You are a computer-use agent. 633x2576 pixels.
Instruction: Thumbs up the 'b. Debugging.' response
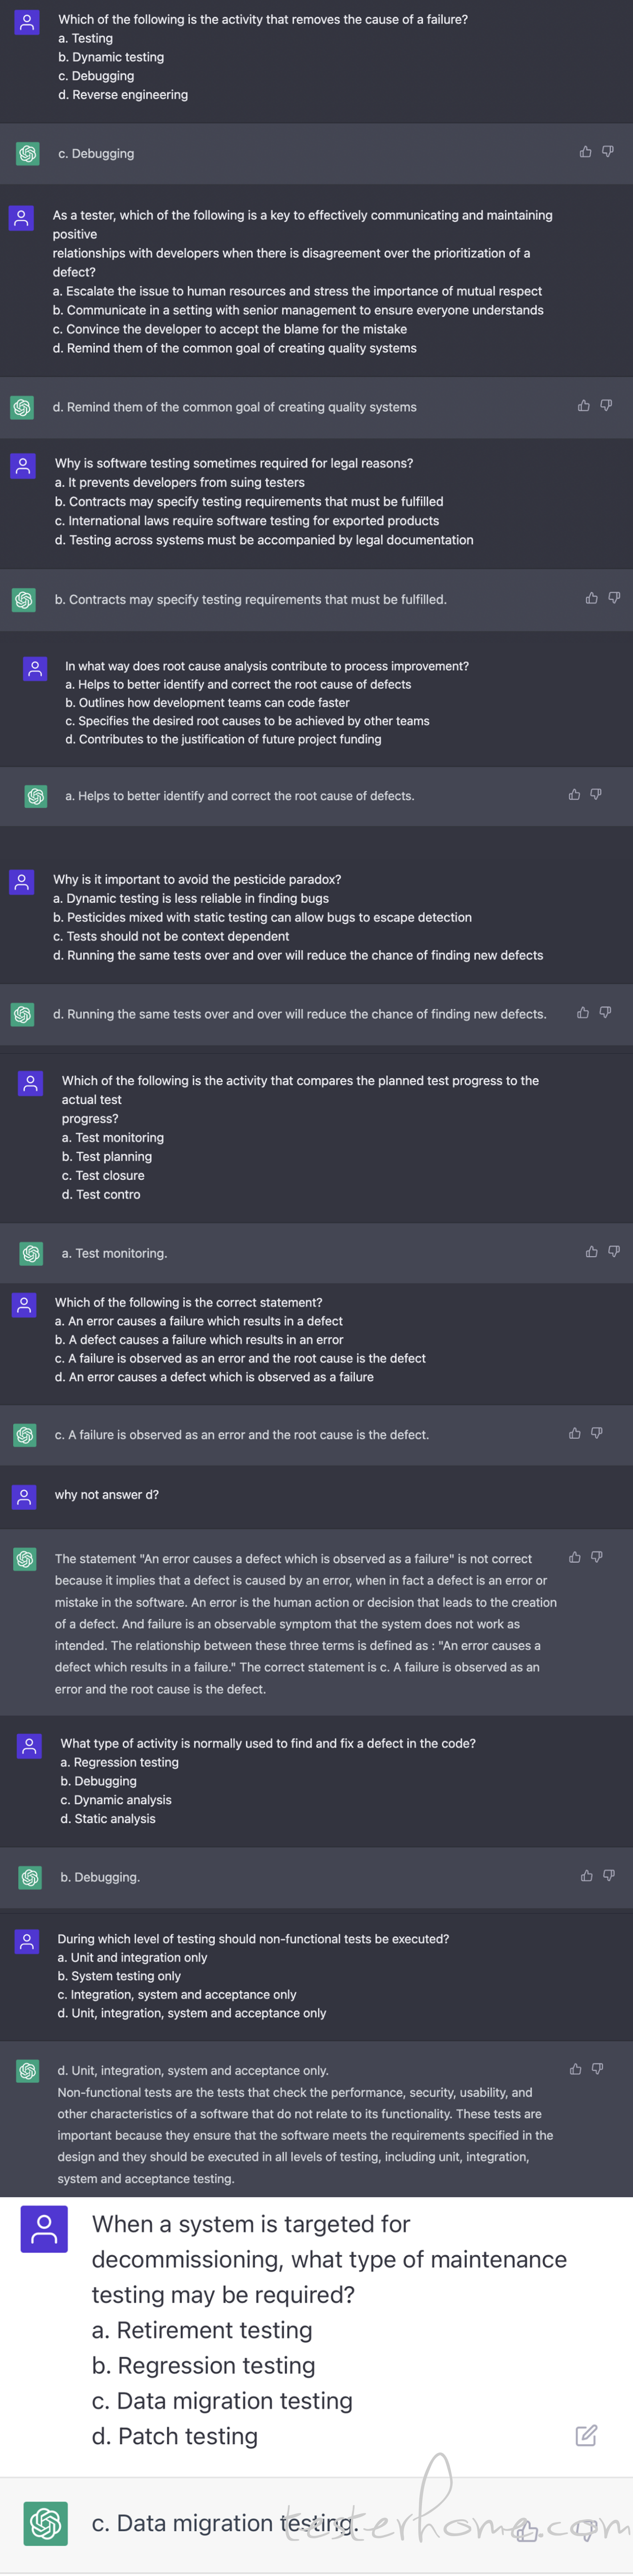point(586,1876)
